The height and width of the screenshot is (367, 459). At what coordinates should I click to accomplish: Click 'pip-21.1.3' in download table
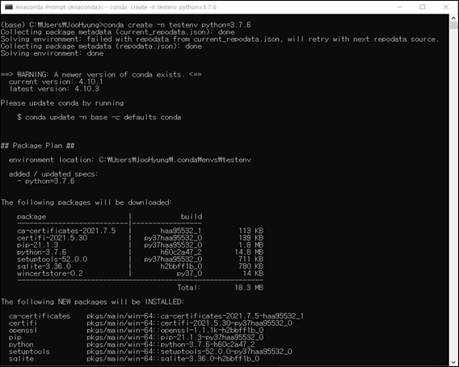[x=37, y=245]
